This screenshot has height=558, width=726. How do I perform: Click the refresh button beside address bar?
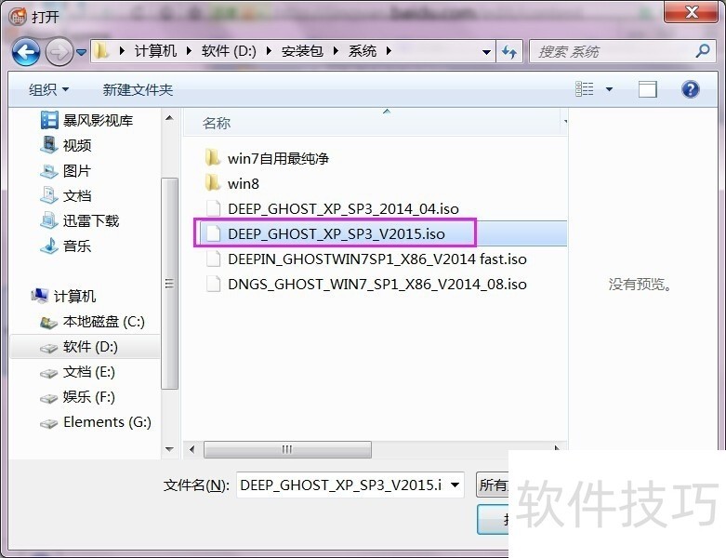coord(509,52)
